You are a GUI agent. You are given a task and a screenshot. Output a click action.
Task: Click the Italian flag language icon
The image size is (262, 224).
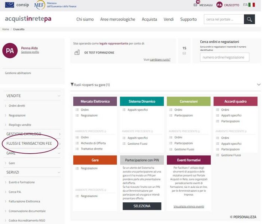tap(252, 5)
